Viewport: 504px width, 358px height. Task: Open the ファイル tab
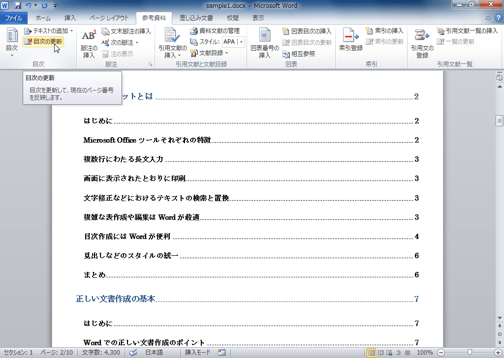tap(14, 18)
